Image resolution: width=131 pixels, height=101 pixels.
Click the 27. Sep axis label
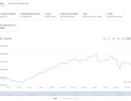point(127,88)
